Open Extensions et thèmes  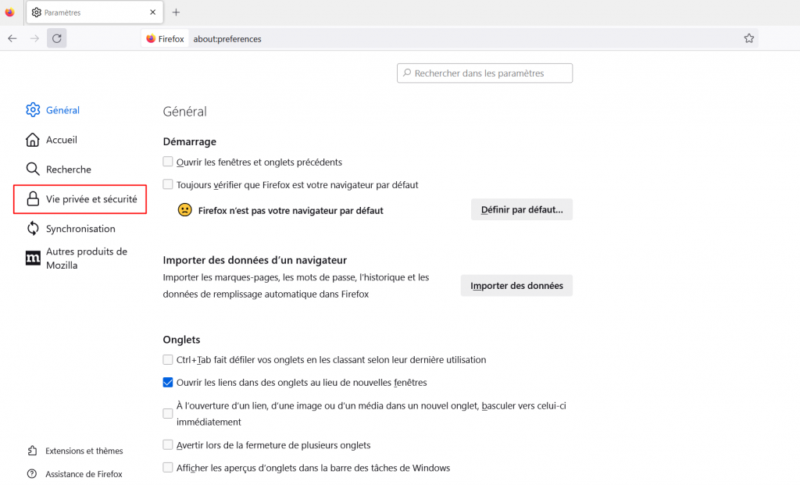pos(84,451)
